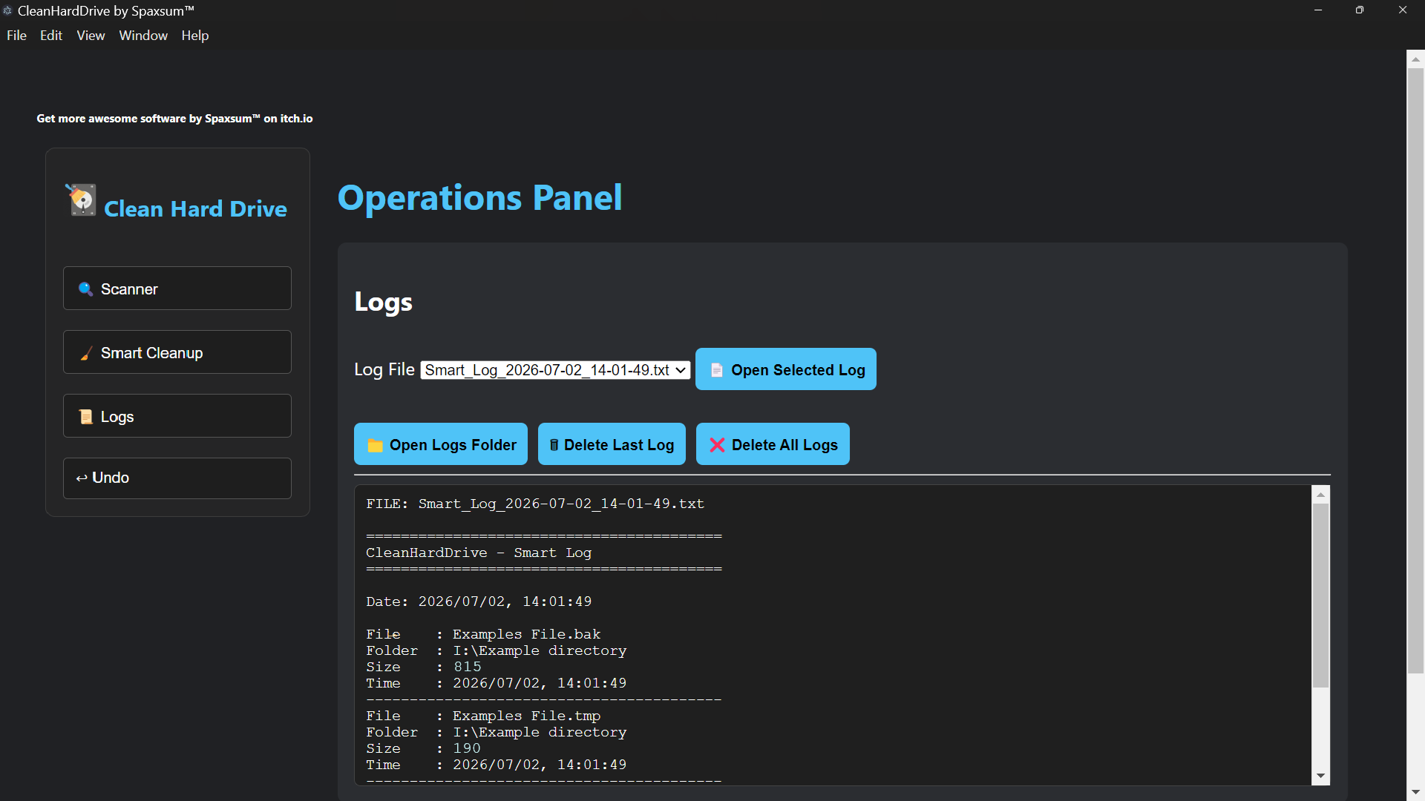Click the 'Size : 190' log line
1425x801 pixels.
click(x=424, y=749)
